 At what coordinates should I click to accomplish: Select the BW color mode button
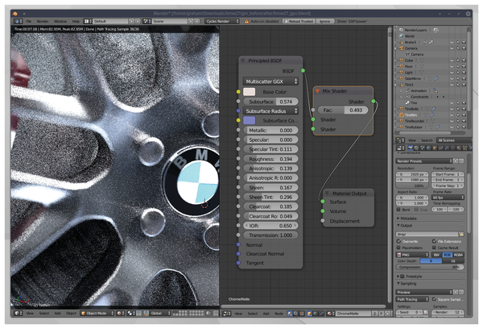(x=437, y=255)
